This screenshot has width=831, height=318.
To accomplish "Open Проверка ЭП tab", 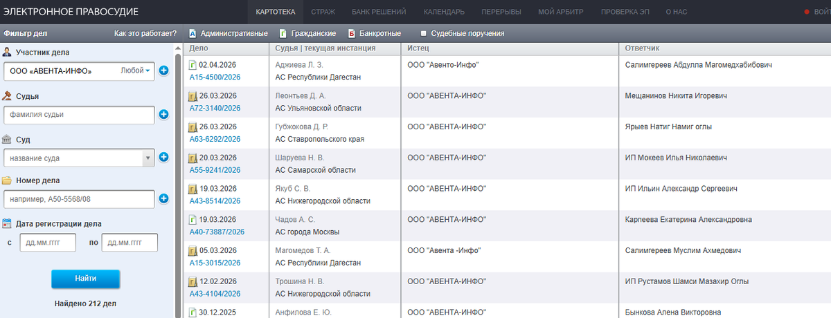I will pyautogui.click(x=625, y=12).
